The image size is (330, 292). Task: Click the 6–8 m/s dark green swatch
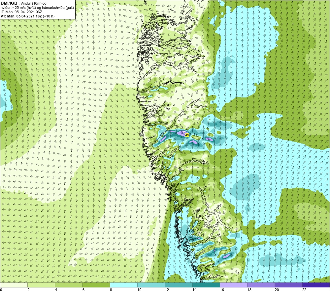pyautogui.click(x=96, y=285)
